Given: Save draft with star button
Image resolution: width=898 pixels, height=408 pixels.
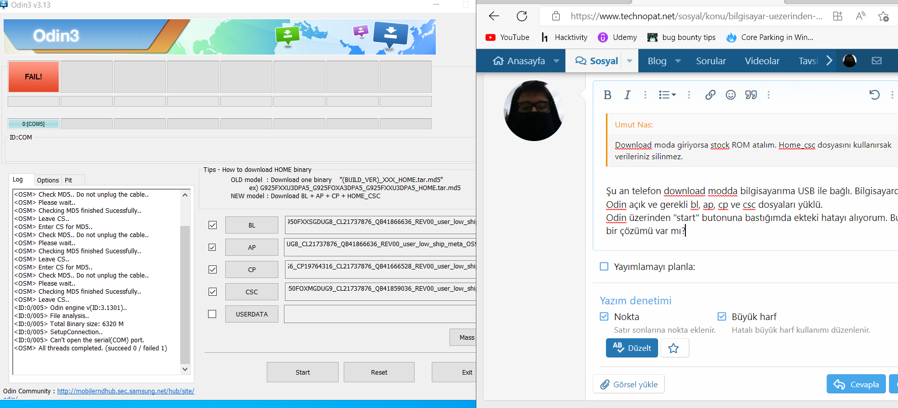Looking at the screenshot, I should point(674,348).
